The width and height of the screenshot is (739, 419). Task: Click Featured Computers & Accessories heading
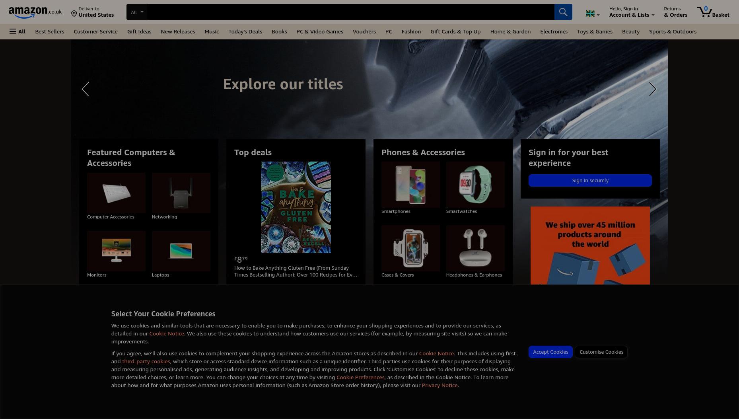(131, 158)
